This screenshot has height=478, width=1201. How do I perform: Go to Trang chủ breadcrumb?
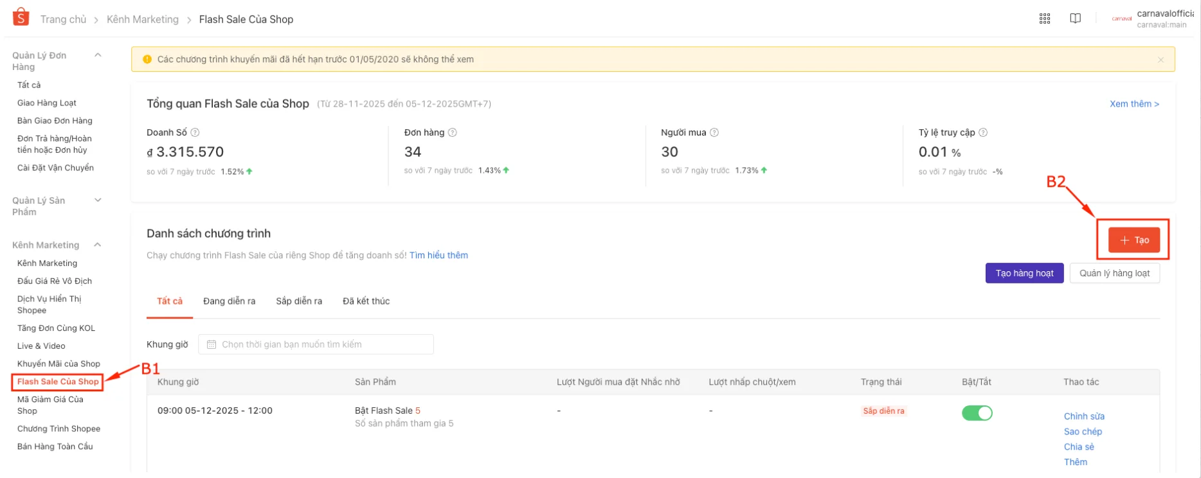tap(63, 19)
